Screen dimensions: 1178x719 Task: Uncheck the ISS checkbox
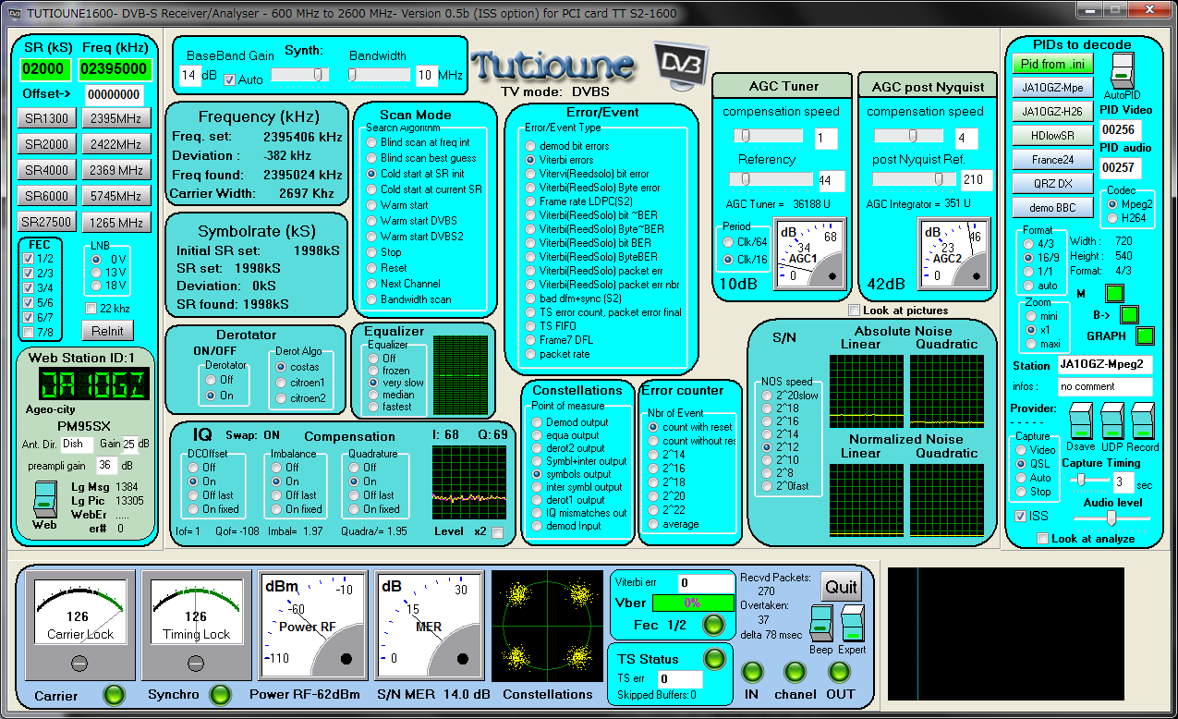(1020, 516)
